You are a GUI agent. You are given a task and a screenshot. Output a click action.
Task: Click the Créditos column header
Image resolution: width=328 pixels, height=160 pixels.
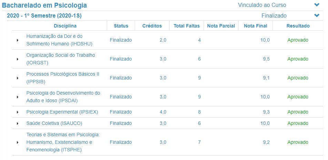(152, 26)
